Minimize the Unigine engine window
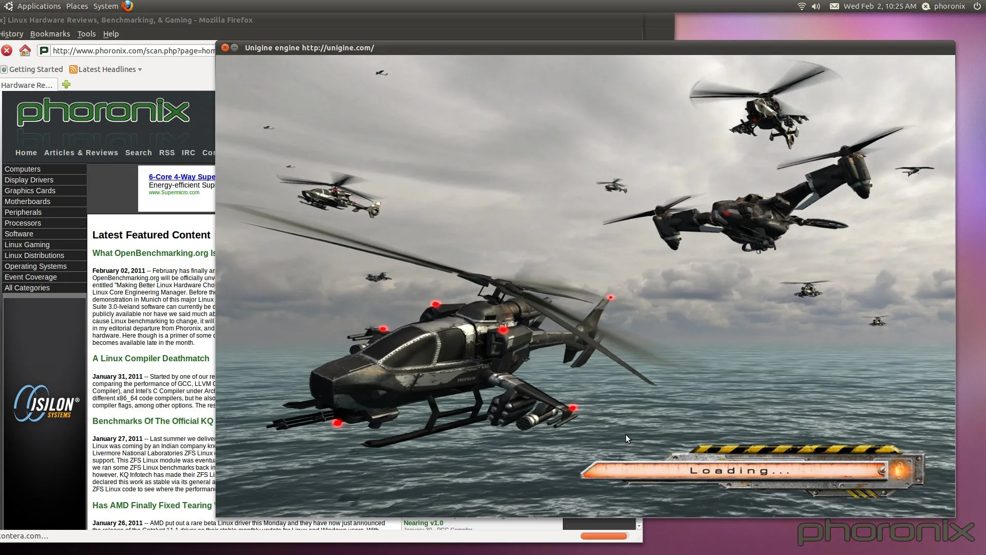The width and height of the screenshot is (986, 555). [x=235, y=47]
